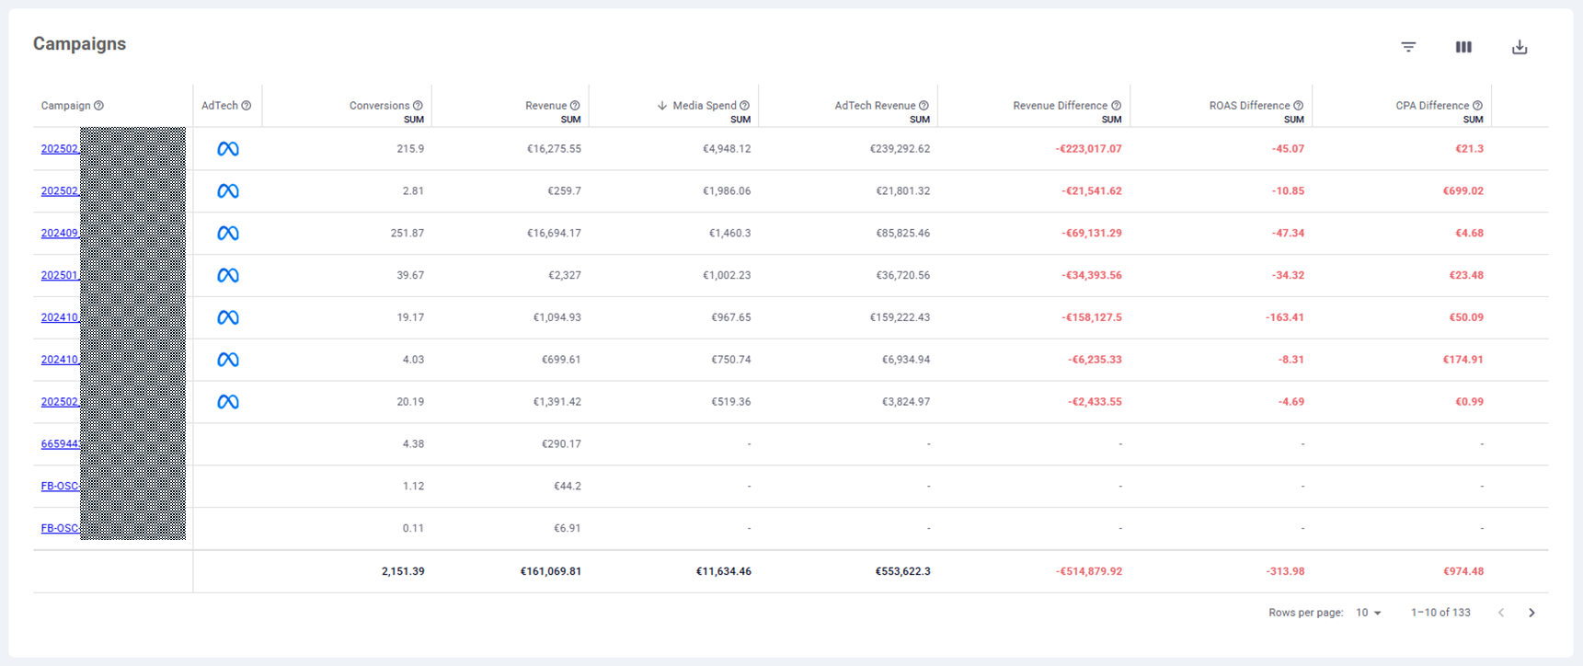Image resolution: width=1583 pixels, height=666 pixels.
Task: Click the €239,292.62 AdTech Revenue cell
Action: tap(900, 149)
